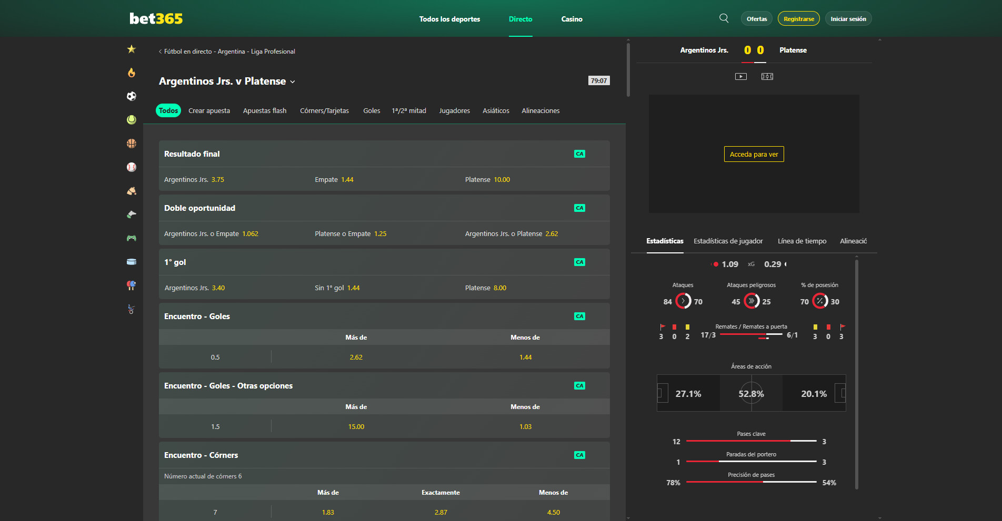This screenshot has width=1002, height=521.
Task: Switch to Goles tab
Action: coord(372,111)
